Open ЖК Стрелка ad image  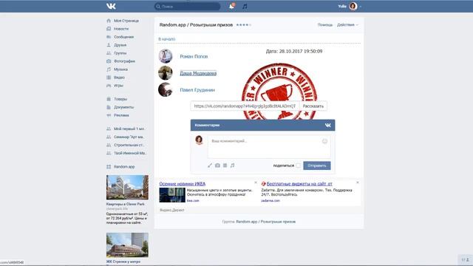click(127, 245)
